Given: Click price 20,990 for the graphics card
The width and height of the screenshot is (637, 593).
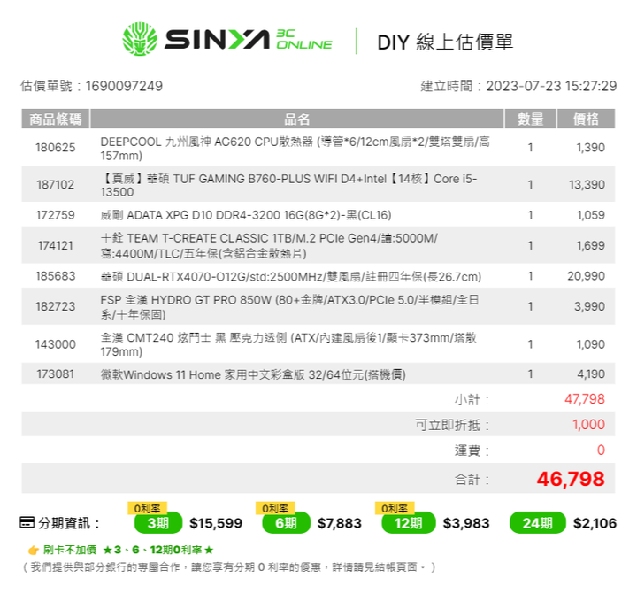Looking at the screenshot, I should (587, 276).
